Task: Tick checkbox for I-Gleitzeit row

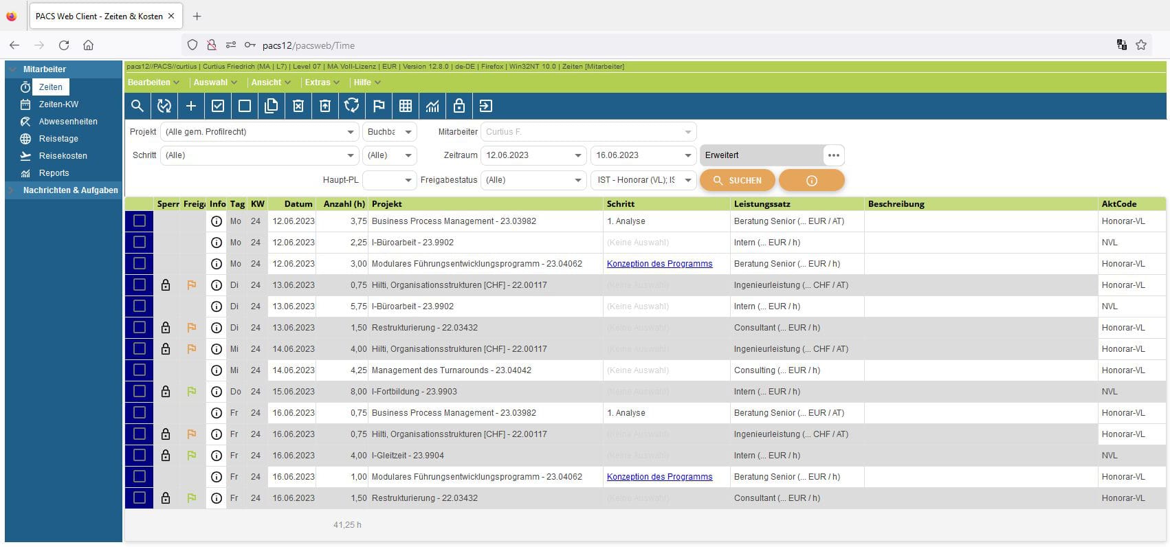Action: tap(140, 456)
